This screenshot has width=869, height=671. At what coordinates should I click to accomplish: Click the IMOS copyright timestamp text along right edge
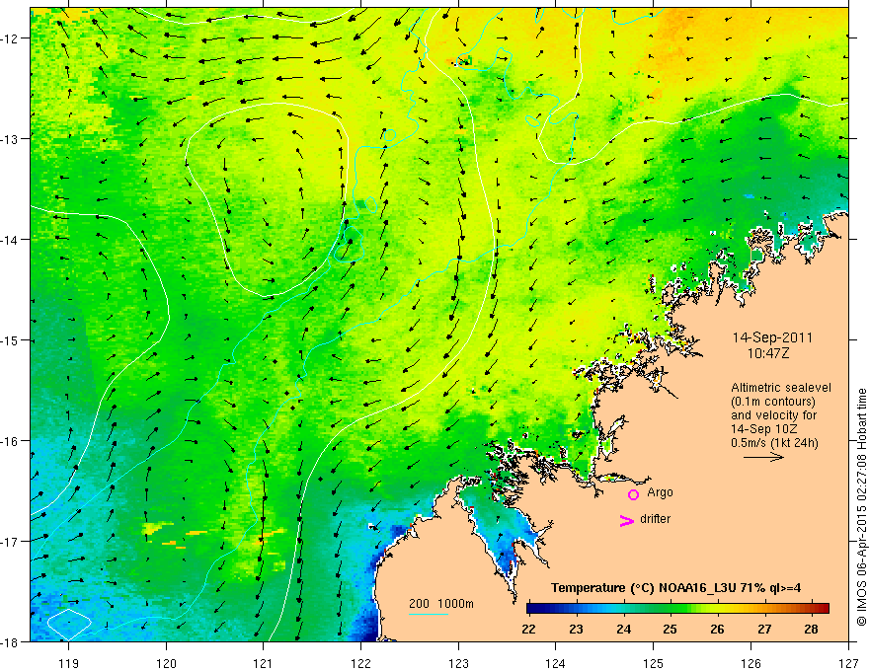coord(862,507)
